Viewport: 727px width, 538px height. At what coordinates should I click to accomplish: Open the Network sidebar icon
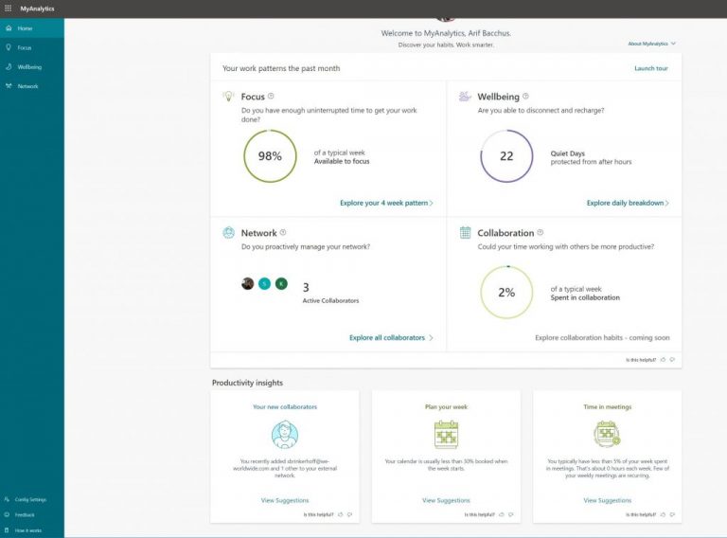(9, 86)
